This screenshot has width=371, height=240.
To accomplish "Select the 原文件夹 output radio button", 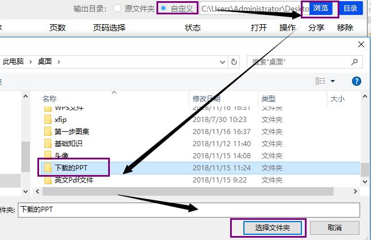I will tap(117, 8).
